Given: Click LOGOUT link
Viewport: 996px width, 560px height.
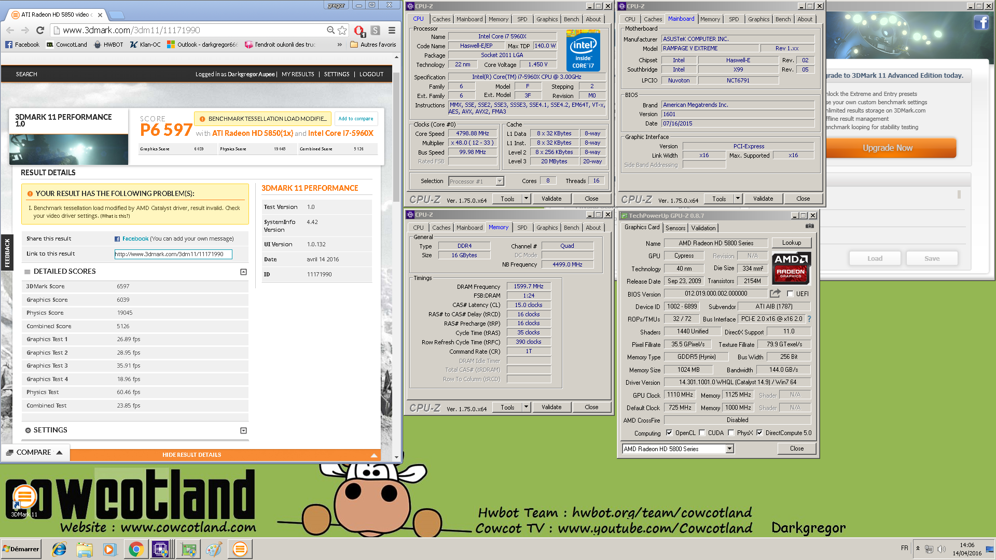Looking at the screenshot, I should pyautogui.click(x=371, y=74).
